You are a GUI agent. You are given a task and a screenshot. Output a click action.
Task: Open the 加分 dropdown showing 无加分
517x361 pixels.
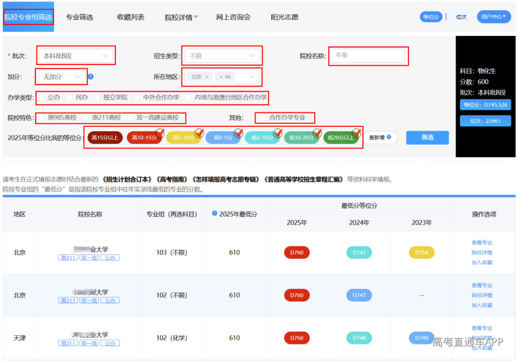tap(61, 77)
